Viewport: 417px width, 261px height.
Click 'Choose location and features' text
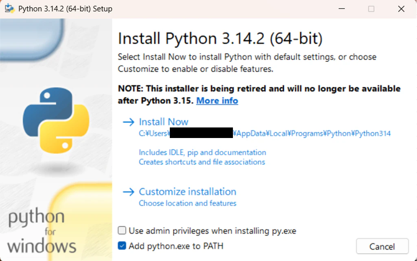point(187,203)
